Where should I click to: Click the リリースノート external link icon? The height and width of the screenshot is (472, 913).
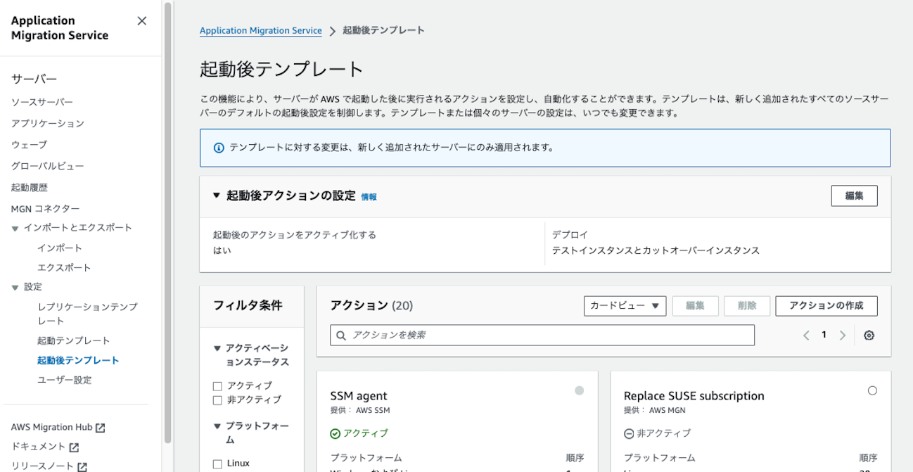click(x=82, y=466)
